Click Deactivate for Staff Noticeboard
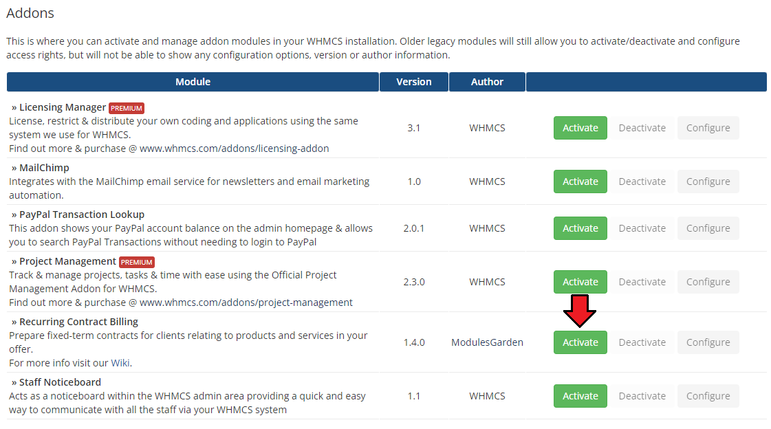This screenshot has width=771, height=429. 642,395
